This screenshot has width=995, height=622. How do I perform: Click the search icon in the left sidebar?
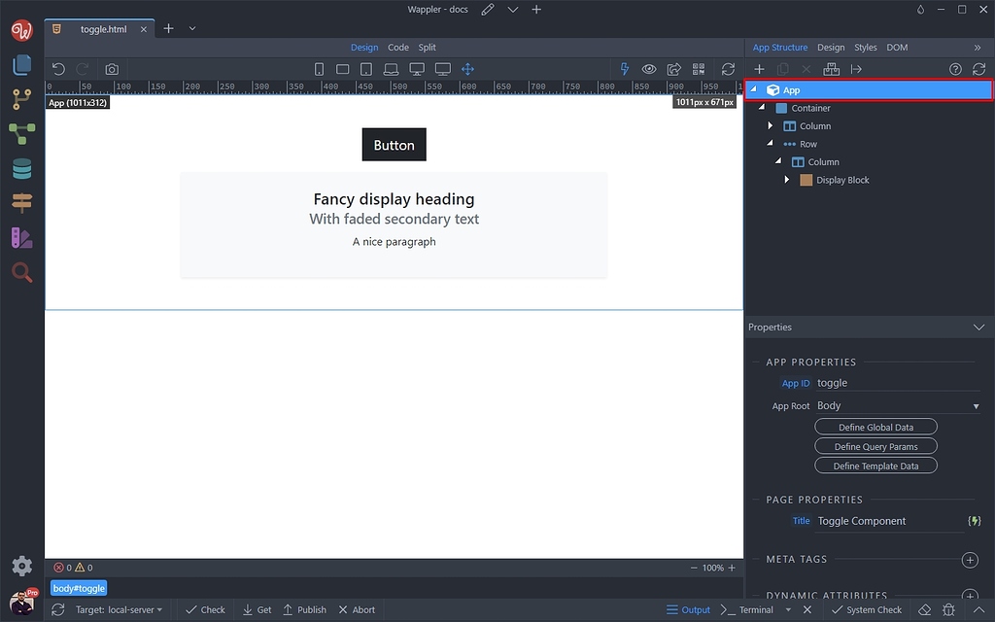pos(21,273)
